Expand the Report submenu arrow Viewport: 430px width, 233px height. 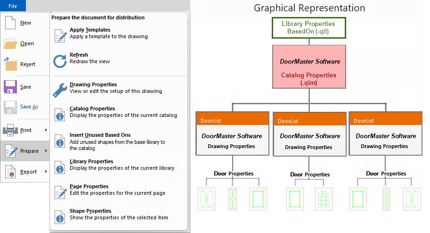coord(46,172)
